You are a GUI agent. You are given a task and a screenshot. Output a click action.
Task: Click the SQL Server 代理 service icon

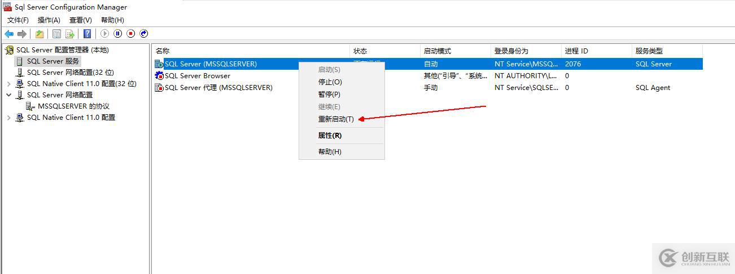[159, 88]
